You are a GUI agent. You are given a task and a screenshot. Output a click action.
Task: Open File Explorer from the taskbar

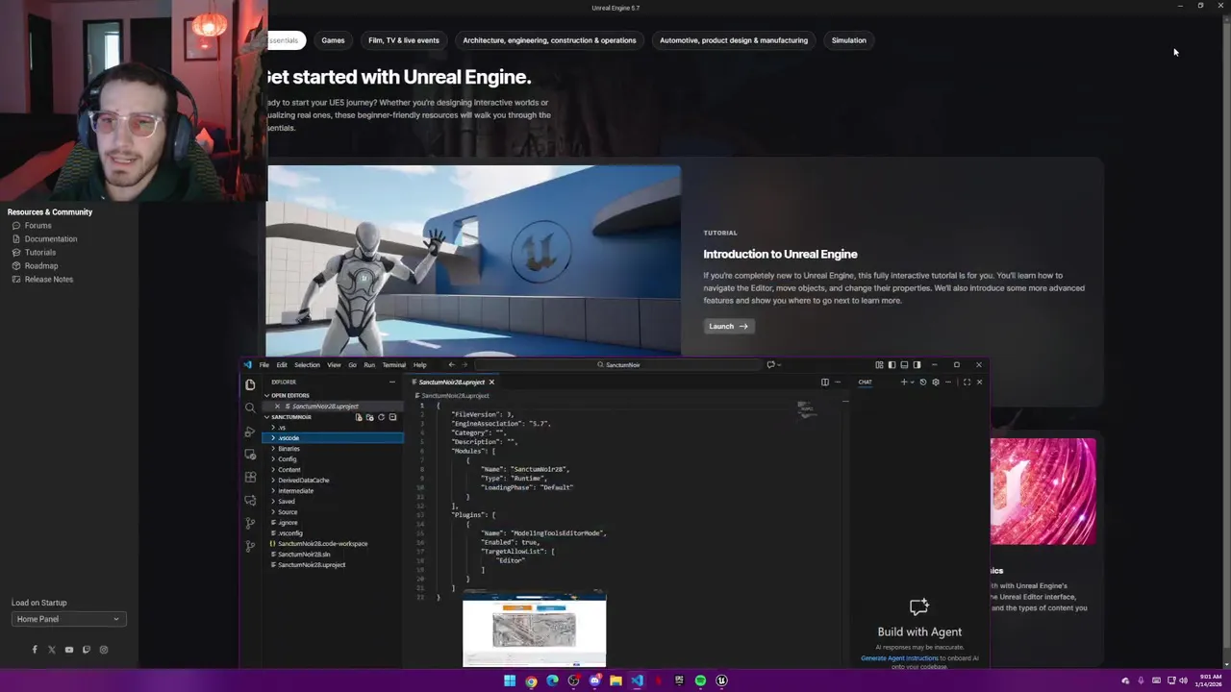pyautogui.click(x=615, y=680)
